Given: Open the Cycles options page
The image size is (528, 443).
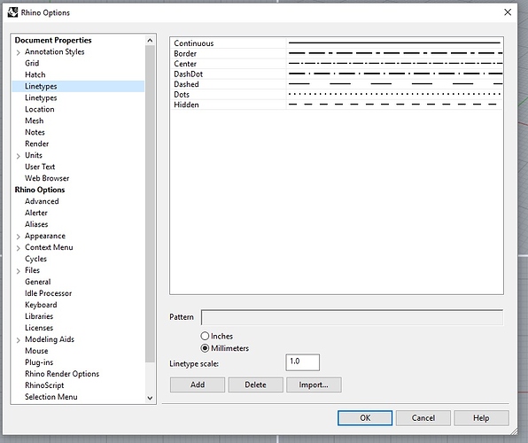Looking at the screenshot, I should 35,259.
